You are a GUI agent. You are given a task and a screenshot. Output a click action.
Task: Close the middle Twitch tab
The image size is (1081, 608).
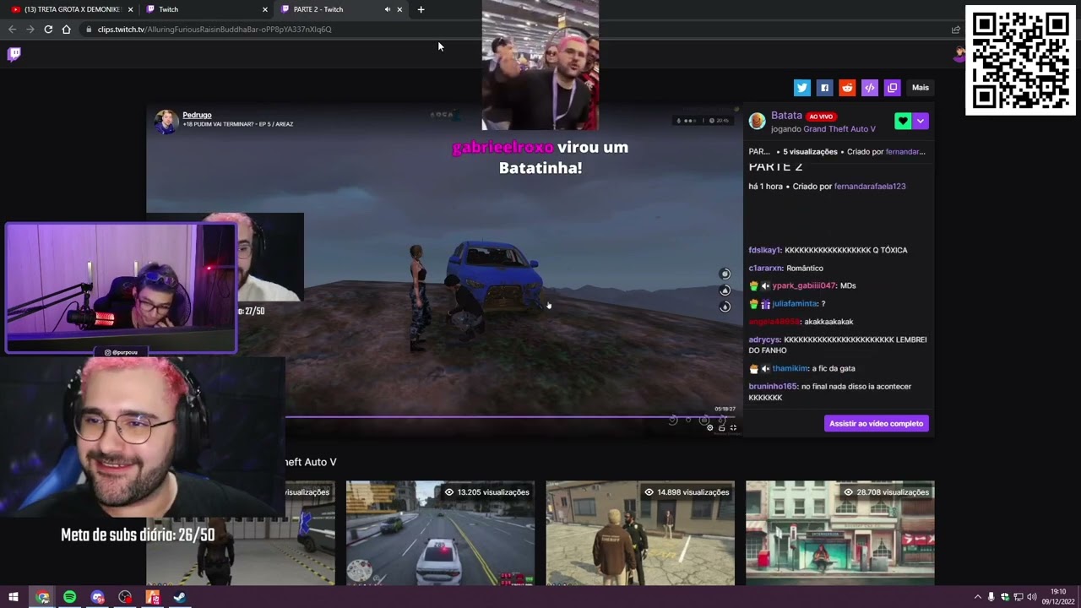tap(265, 9)
